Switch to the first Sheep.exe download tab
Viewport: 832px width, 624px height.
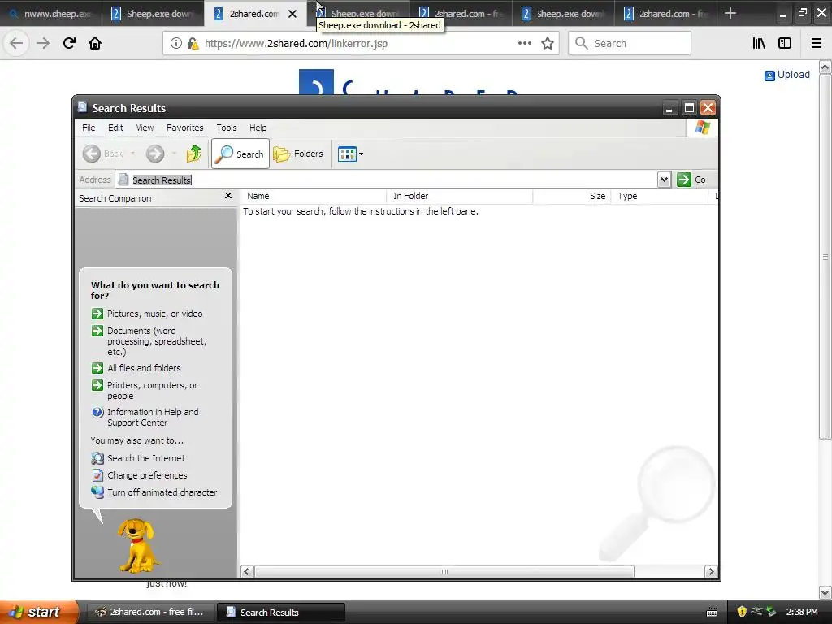point(153,14)
